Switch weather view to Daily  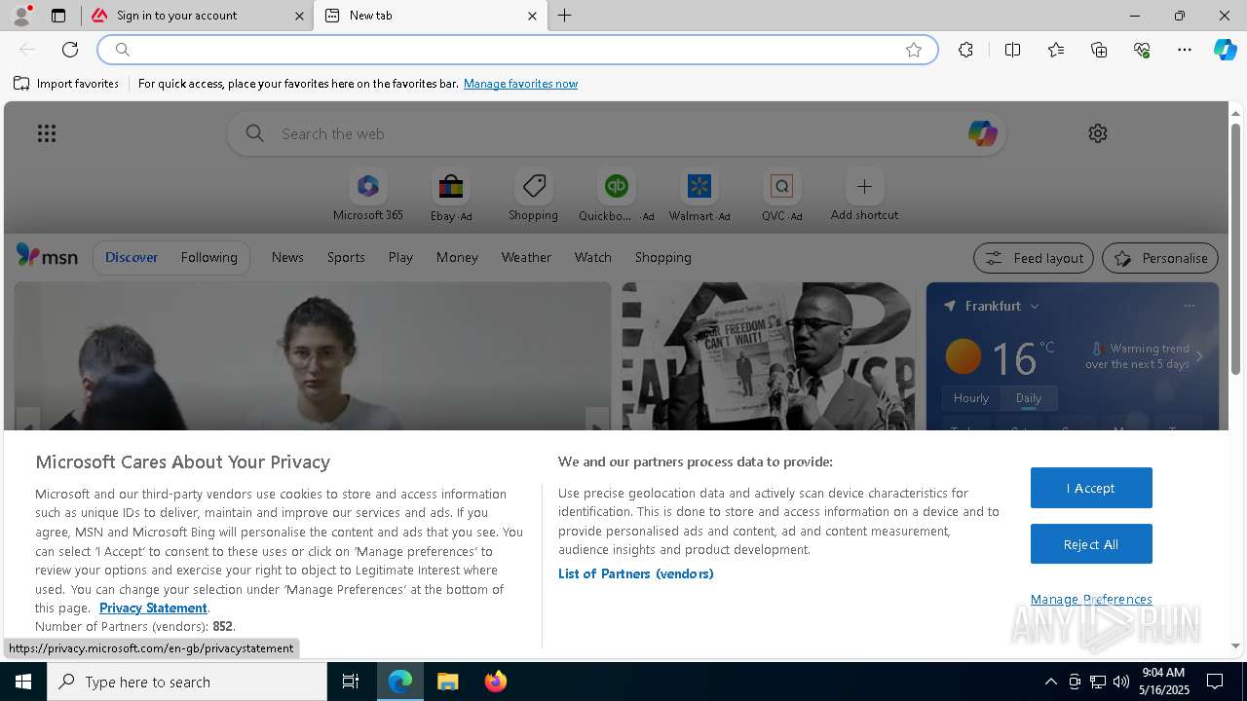[1029, 398]
